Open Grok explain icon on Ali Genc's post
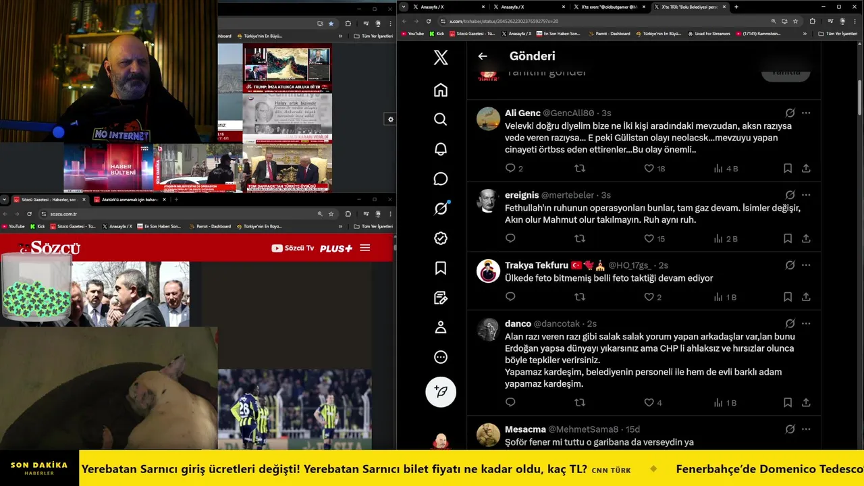 pos(790,113)
